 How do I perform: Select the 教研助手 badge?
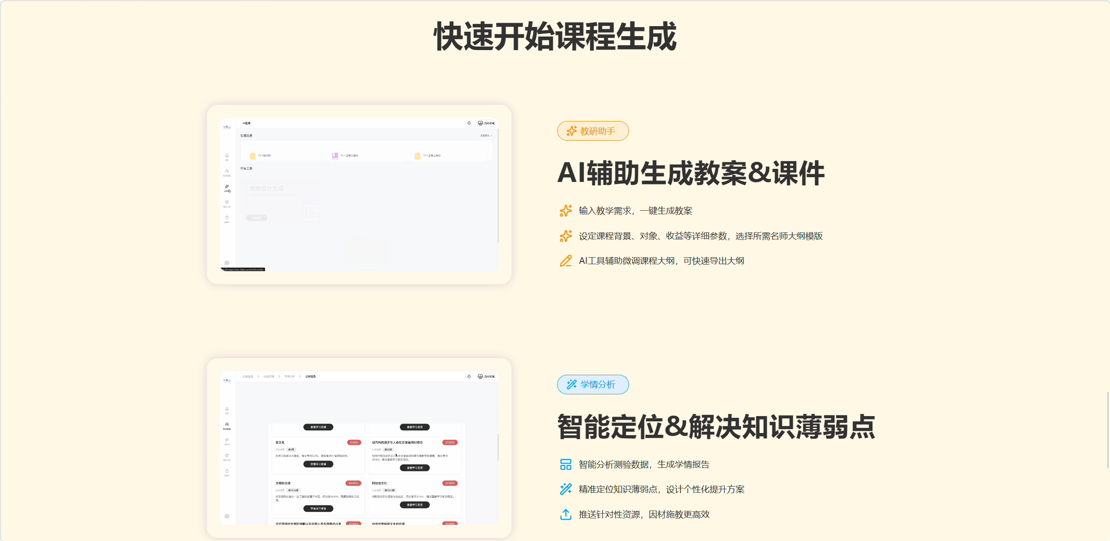593,131
